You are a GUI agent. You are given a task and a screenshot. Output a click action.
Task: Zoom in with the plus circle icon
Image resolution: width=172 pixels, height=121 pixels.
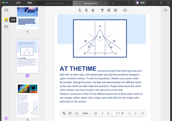pyautogui.click(x=95, y=114)
